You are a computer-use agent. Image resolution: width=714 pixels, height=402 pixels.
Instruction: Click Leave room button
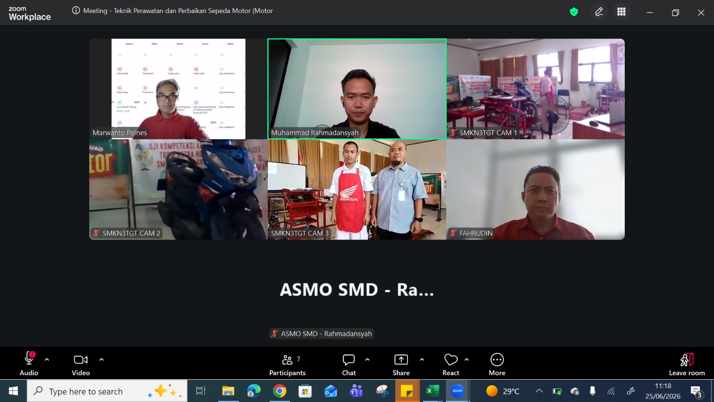687,364
